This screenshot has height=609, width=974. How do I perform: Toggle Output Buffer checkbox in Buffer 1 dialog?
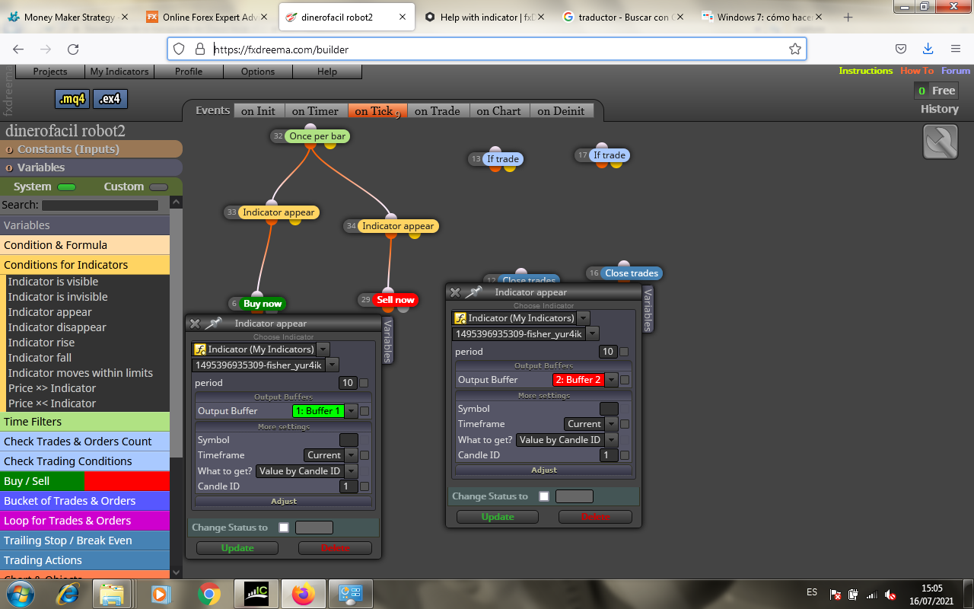click(x=364, y=411)
